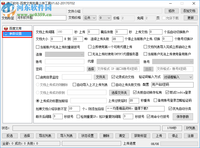Click the 百度文库 red globe icon
The image size is (200, 148).
[6, 29]
